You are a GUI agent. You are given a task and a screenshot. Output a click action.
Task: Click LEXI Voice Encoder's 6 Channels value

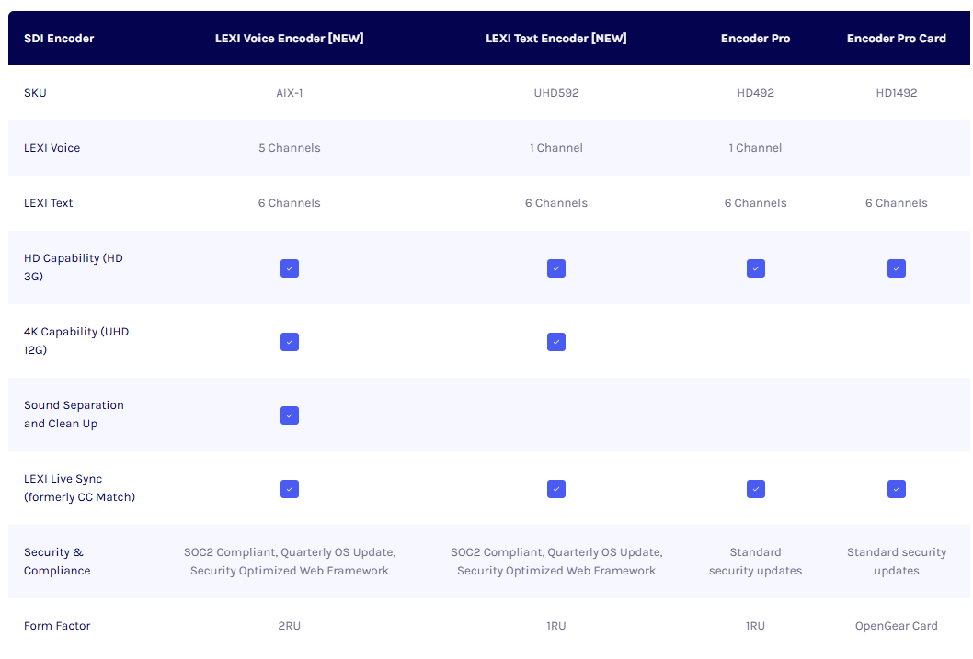(x=289, y=203)
